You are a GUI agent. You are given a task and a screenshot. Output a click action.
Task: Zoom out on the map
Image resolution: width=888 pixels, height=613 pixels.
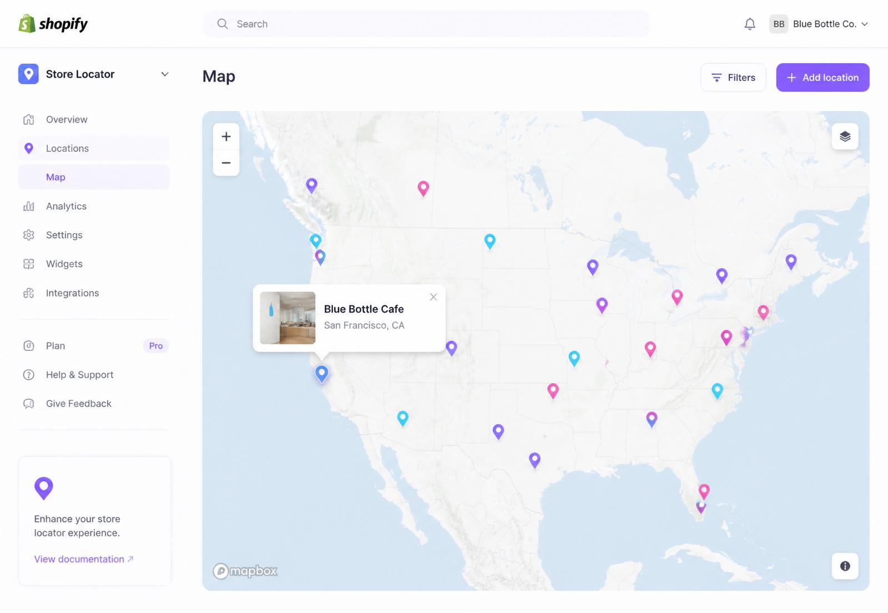click(x=226, y=163)
